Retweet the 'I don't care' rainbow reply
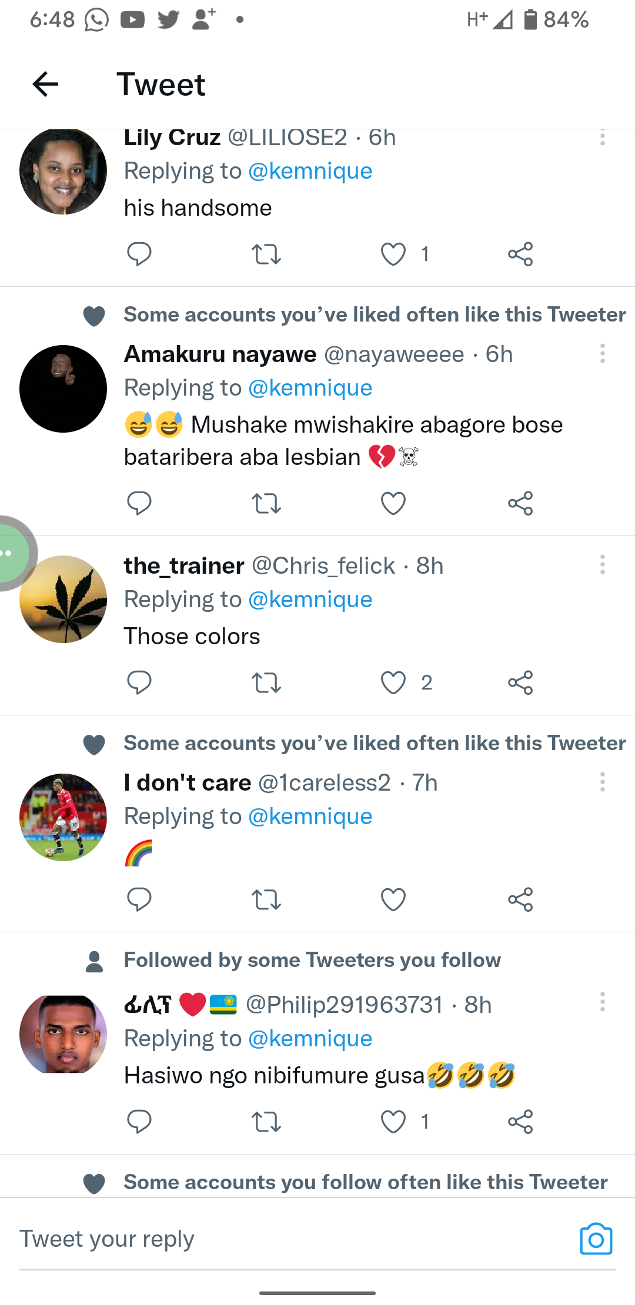 pyautogui.click(x=266, y=899)
